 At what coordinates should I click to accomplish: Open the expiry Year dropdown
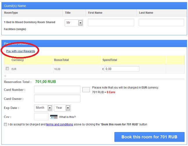tap(62, 108)
